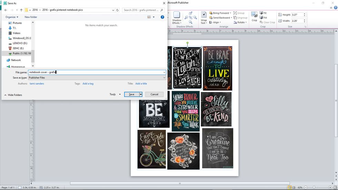This screenshot has height=190, width=338.
Task: Open Publisher help icon
Action: 336,8
